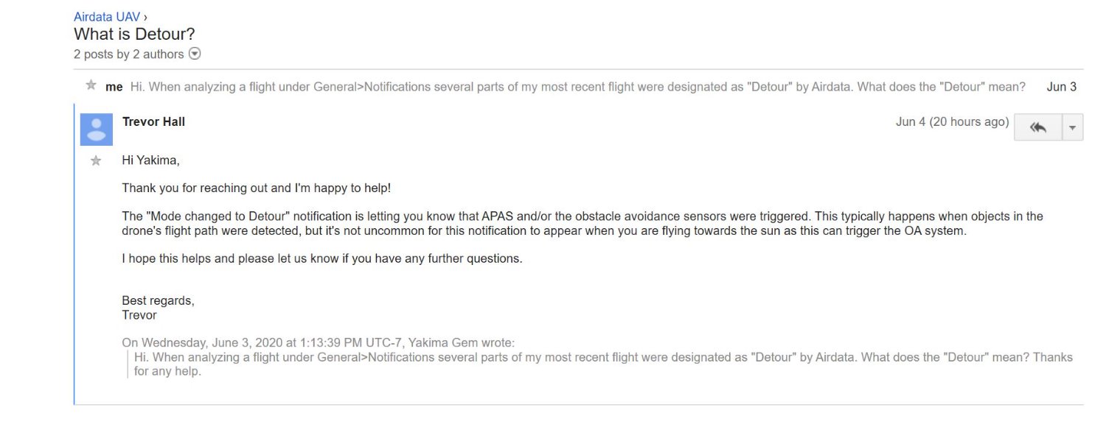
Task: Expand the collapsed first post snippet
Action: pos(578,87)
